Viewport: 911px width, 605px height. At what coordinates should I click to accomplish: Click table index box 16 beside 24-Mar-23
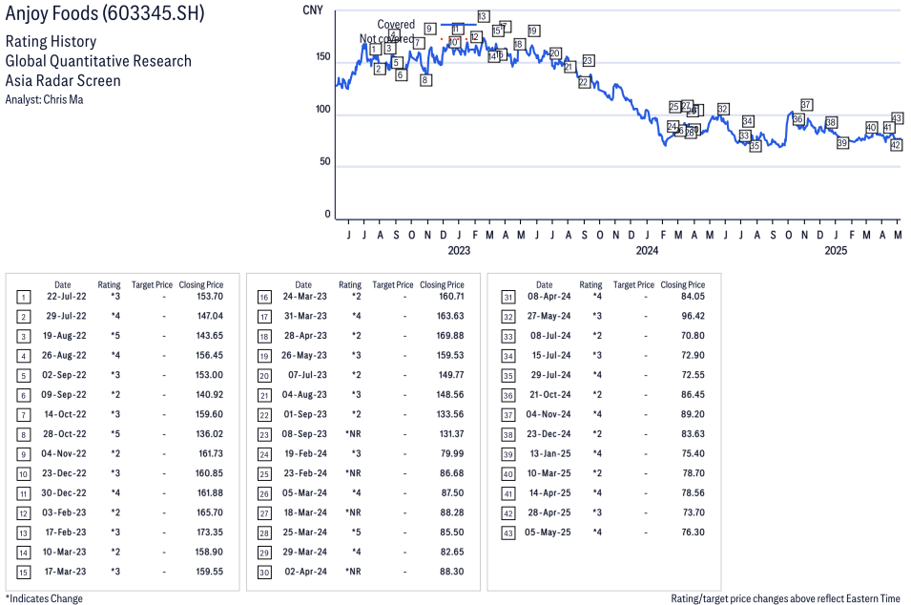264,298
